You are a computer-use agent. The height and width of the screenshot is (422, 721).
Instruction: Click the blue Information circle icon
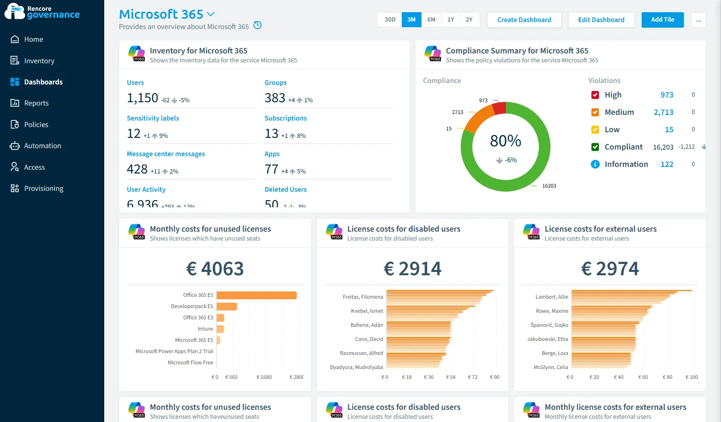click(x=595, y=164)
